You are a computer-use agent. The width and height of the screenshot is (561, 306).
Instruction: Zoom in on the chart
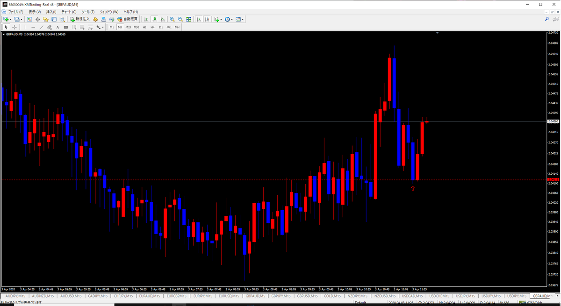click(172, 19)
